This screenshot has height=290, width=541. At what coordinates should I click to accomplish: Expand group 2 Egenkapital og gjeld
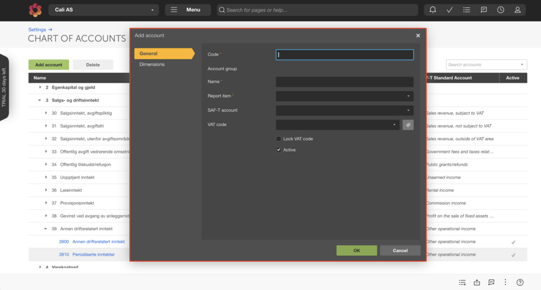(x=40, y=87)
